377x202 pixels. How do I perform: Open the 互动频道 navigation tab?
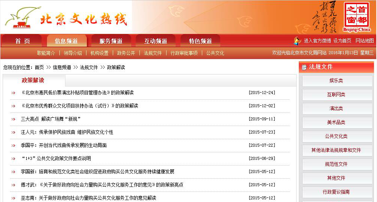(x=156, y=41)
